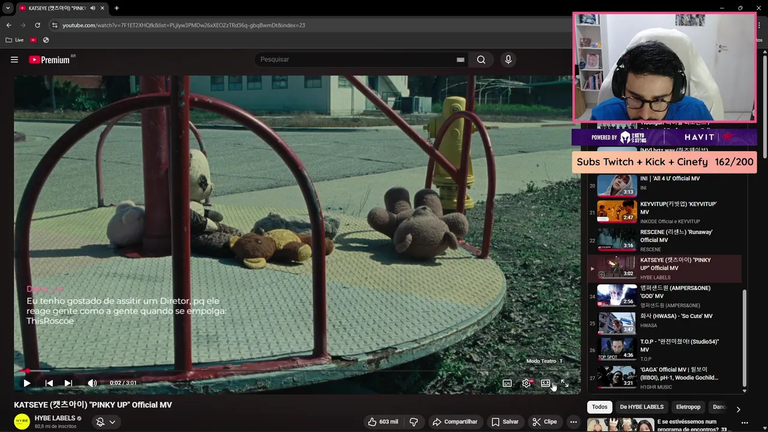Play INI 'All 4 U' Official MV
Screen dimensions: 768x432
pos(664,184)
